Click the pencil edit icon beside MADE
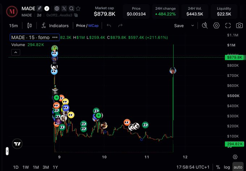The height and width of the screenshot is (171, 246). [39, 8]
